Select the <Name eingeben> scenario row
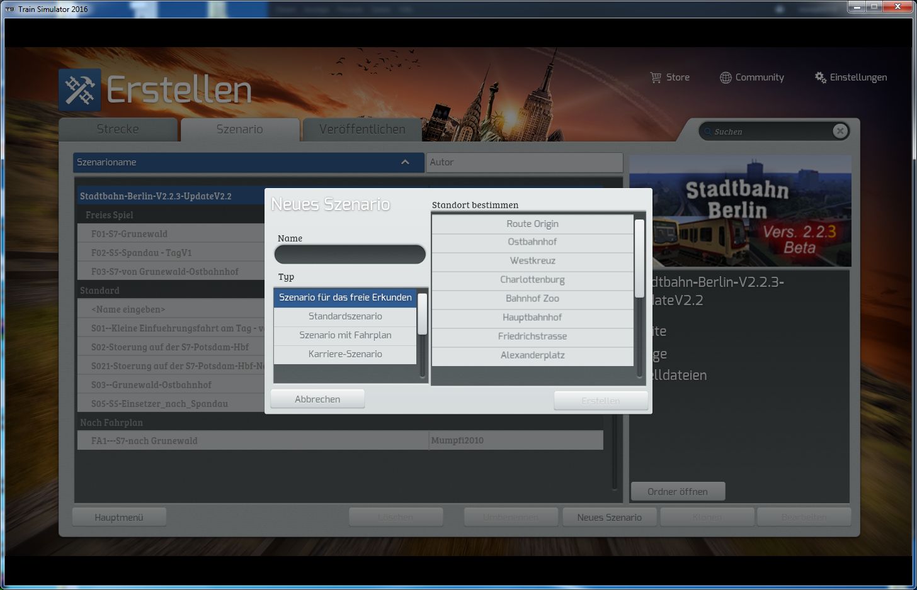Viewport: 917px width, 590px height. point(171,309)
